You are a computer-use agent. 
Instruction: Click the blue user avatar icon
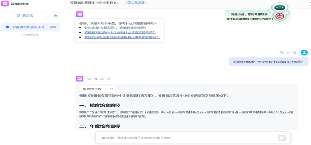point(304,52)
